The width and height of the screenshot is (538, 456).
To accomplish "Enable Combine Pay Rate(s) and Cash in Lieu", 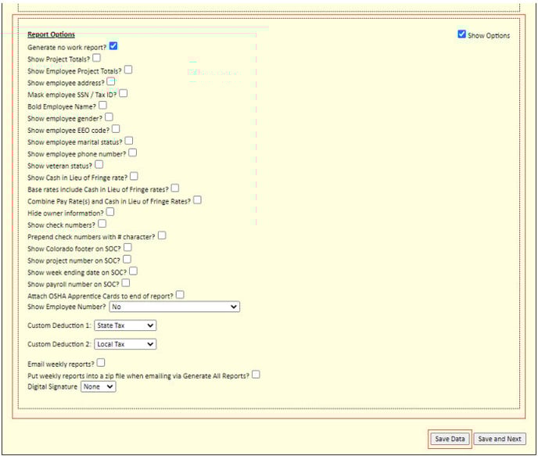I will click(197, 200).
